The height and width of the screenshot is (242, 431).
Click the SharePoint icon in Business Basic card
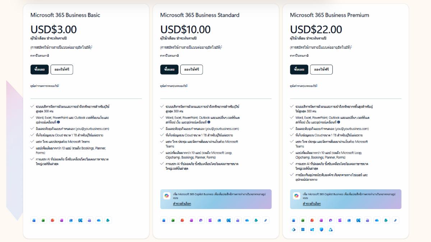click(108, 220)
